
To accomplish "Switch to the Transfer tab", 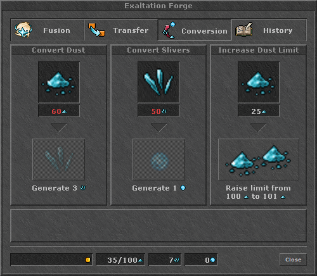I will point(121,30).
